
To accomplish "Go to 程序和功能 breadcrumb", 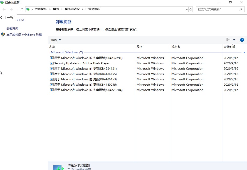I will 72,9.
